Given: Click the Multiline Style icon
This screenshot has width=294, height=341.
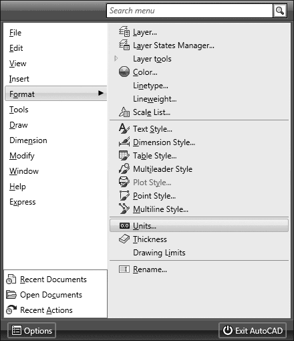Looking at the screenshot, I should pos(124,209).
